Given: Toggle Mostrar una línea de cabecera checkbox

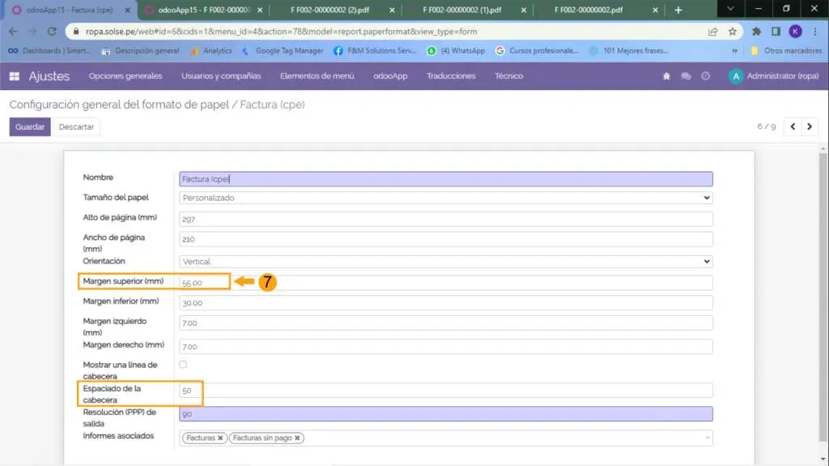Looking at the screenshot, I should 183,365.
